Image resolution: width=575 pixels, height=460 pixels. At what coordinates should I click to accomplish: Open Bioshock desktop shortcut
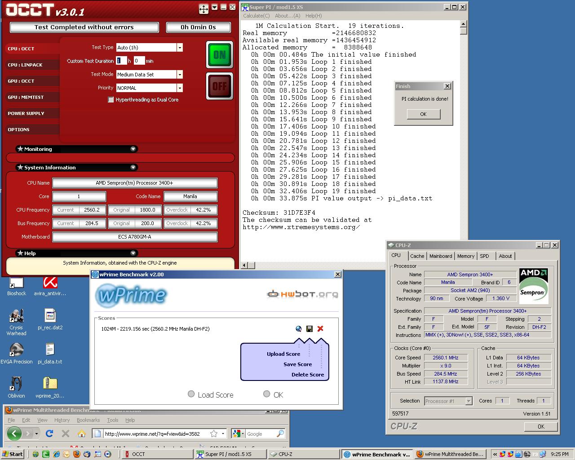pos(17,287)
